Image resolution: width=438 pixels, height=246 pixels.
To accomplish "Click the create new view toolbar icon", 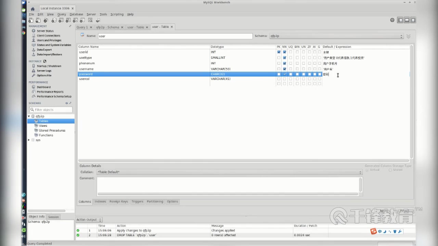I will [x=68, y=20].
